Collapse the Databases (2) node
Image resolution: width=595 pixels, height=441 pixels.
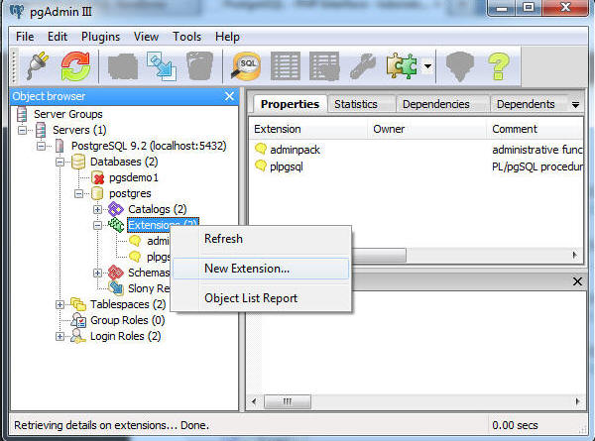click(59, 162)
